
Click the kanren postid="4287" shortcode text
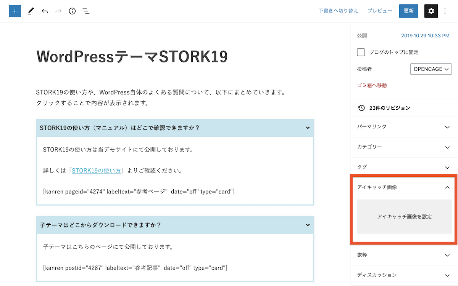[x=135, y=268]
